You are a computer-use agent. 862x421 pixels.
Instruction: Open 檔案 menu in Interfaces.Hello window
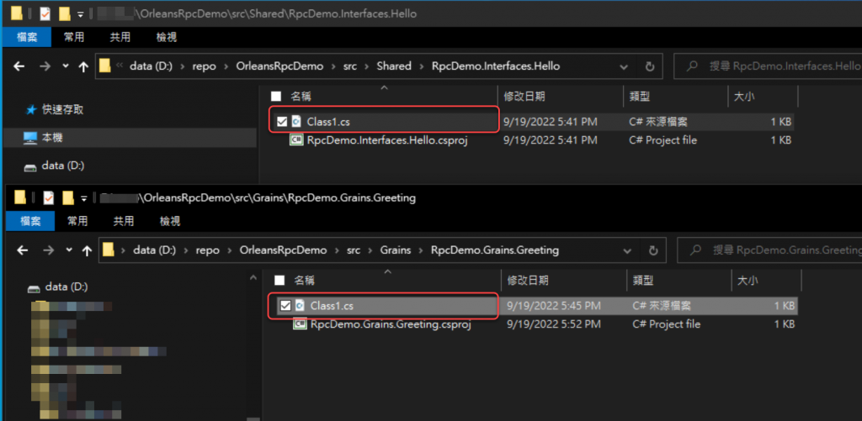pyautogui.click(x=27, y=37)
